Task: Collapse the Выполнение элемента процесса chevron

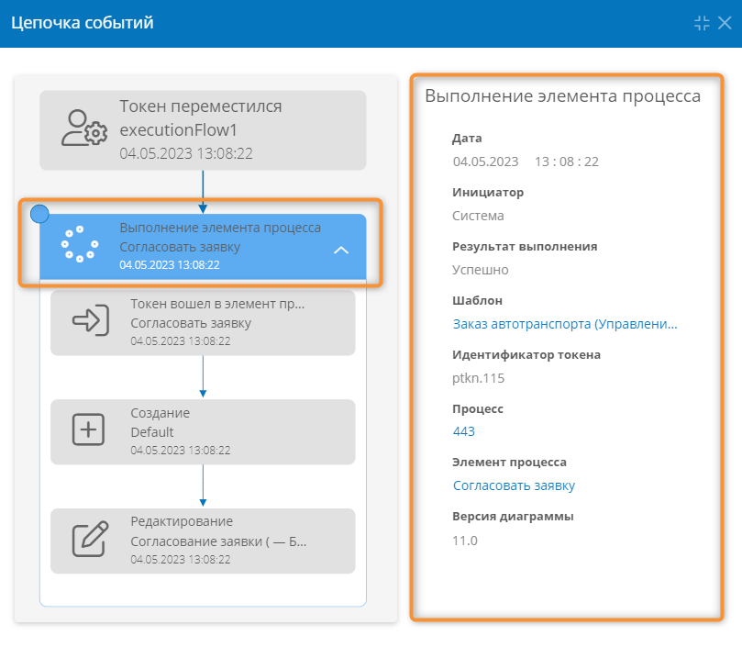Action: click(x=341, y=251)
